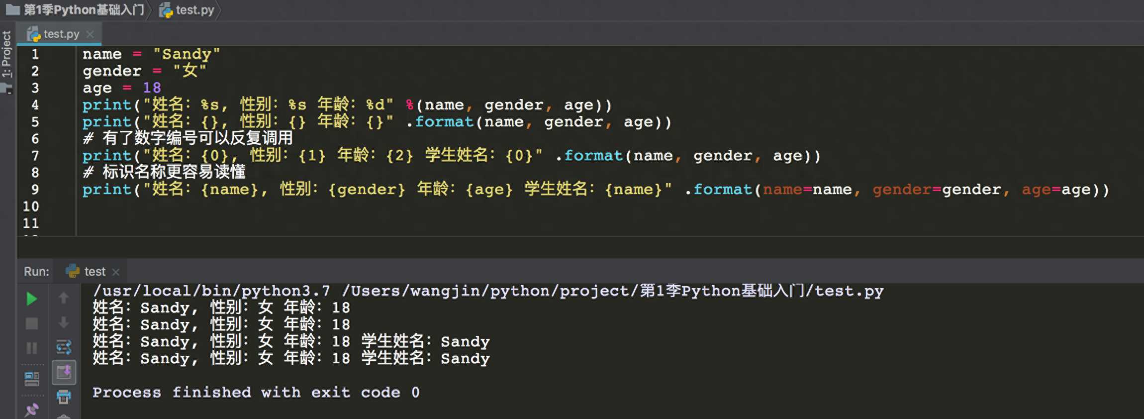Image resolution: width=1144 pixels, height=419 pixels.
Task: Click format method on line 7
Action: 593,156
